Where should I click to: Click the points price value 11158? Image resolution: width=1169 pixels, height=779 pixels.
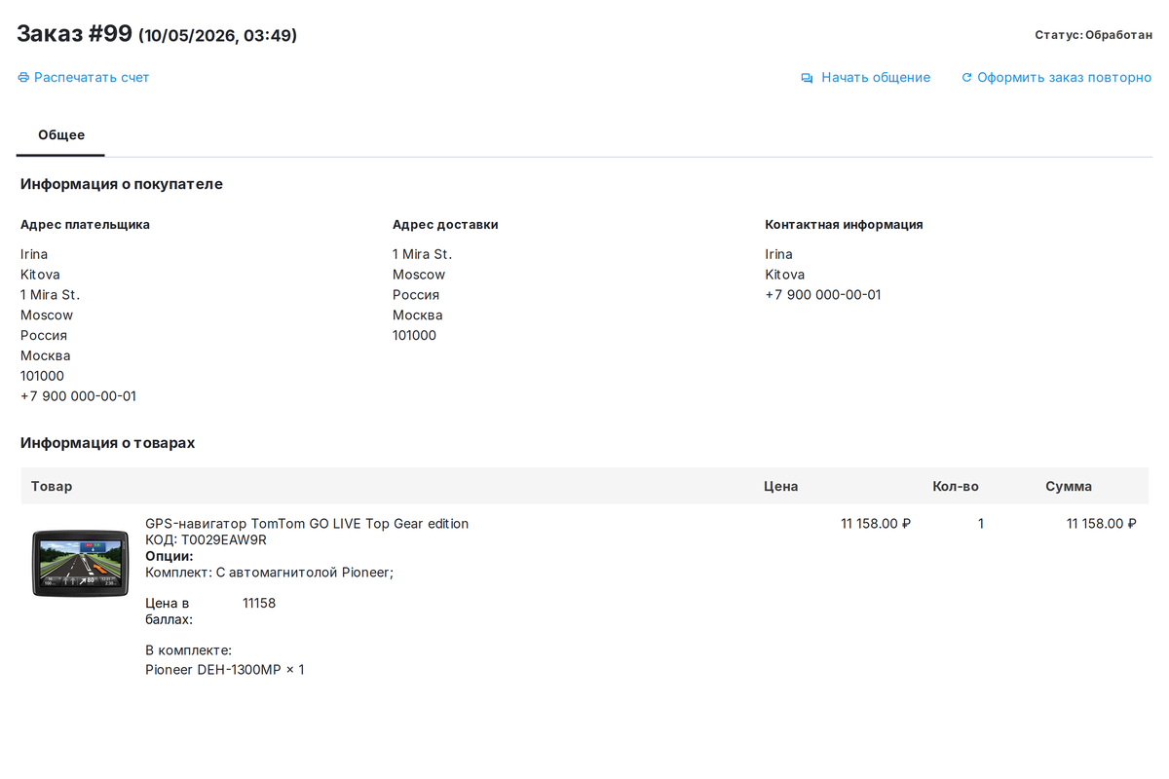click(x=259, y=604)
